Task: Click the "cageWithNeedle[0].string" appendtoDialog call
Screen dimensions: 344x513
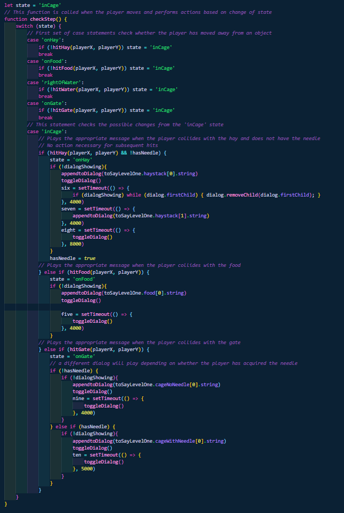Action: (150, 441)
